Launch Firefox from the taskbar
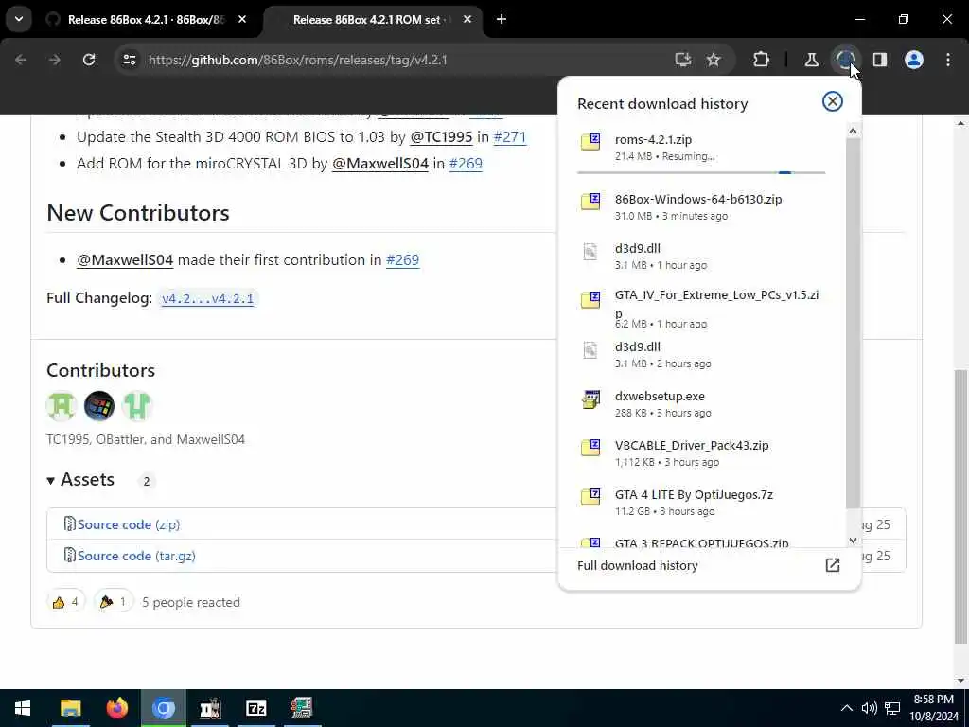Screen dimensions: 969x727 point(116,708)
